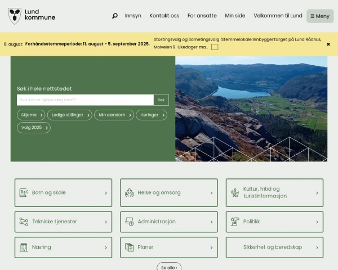Image resolution: width=338 pixels, height=270 pixels.
Task: Open Innsyn in the top navigation
Action: pos(133,16)
